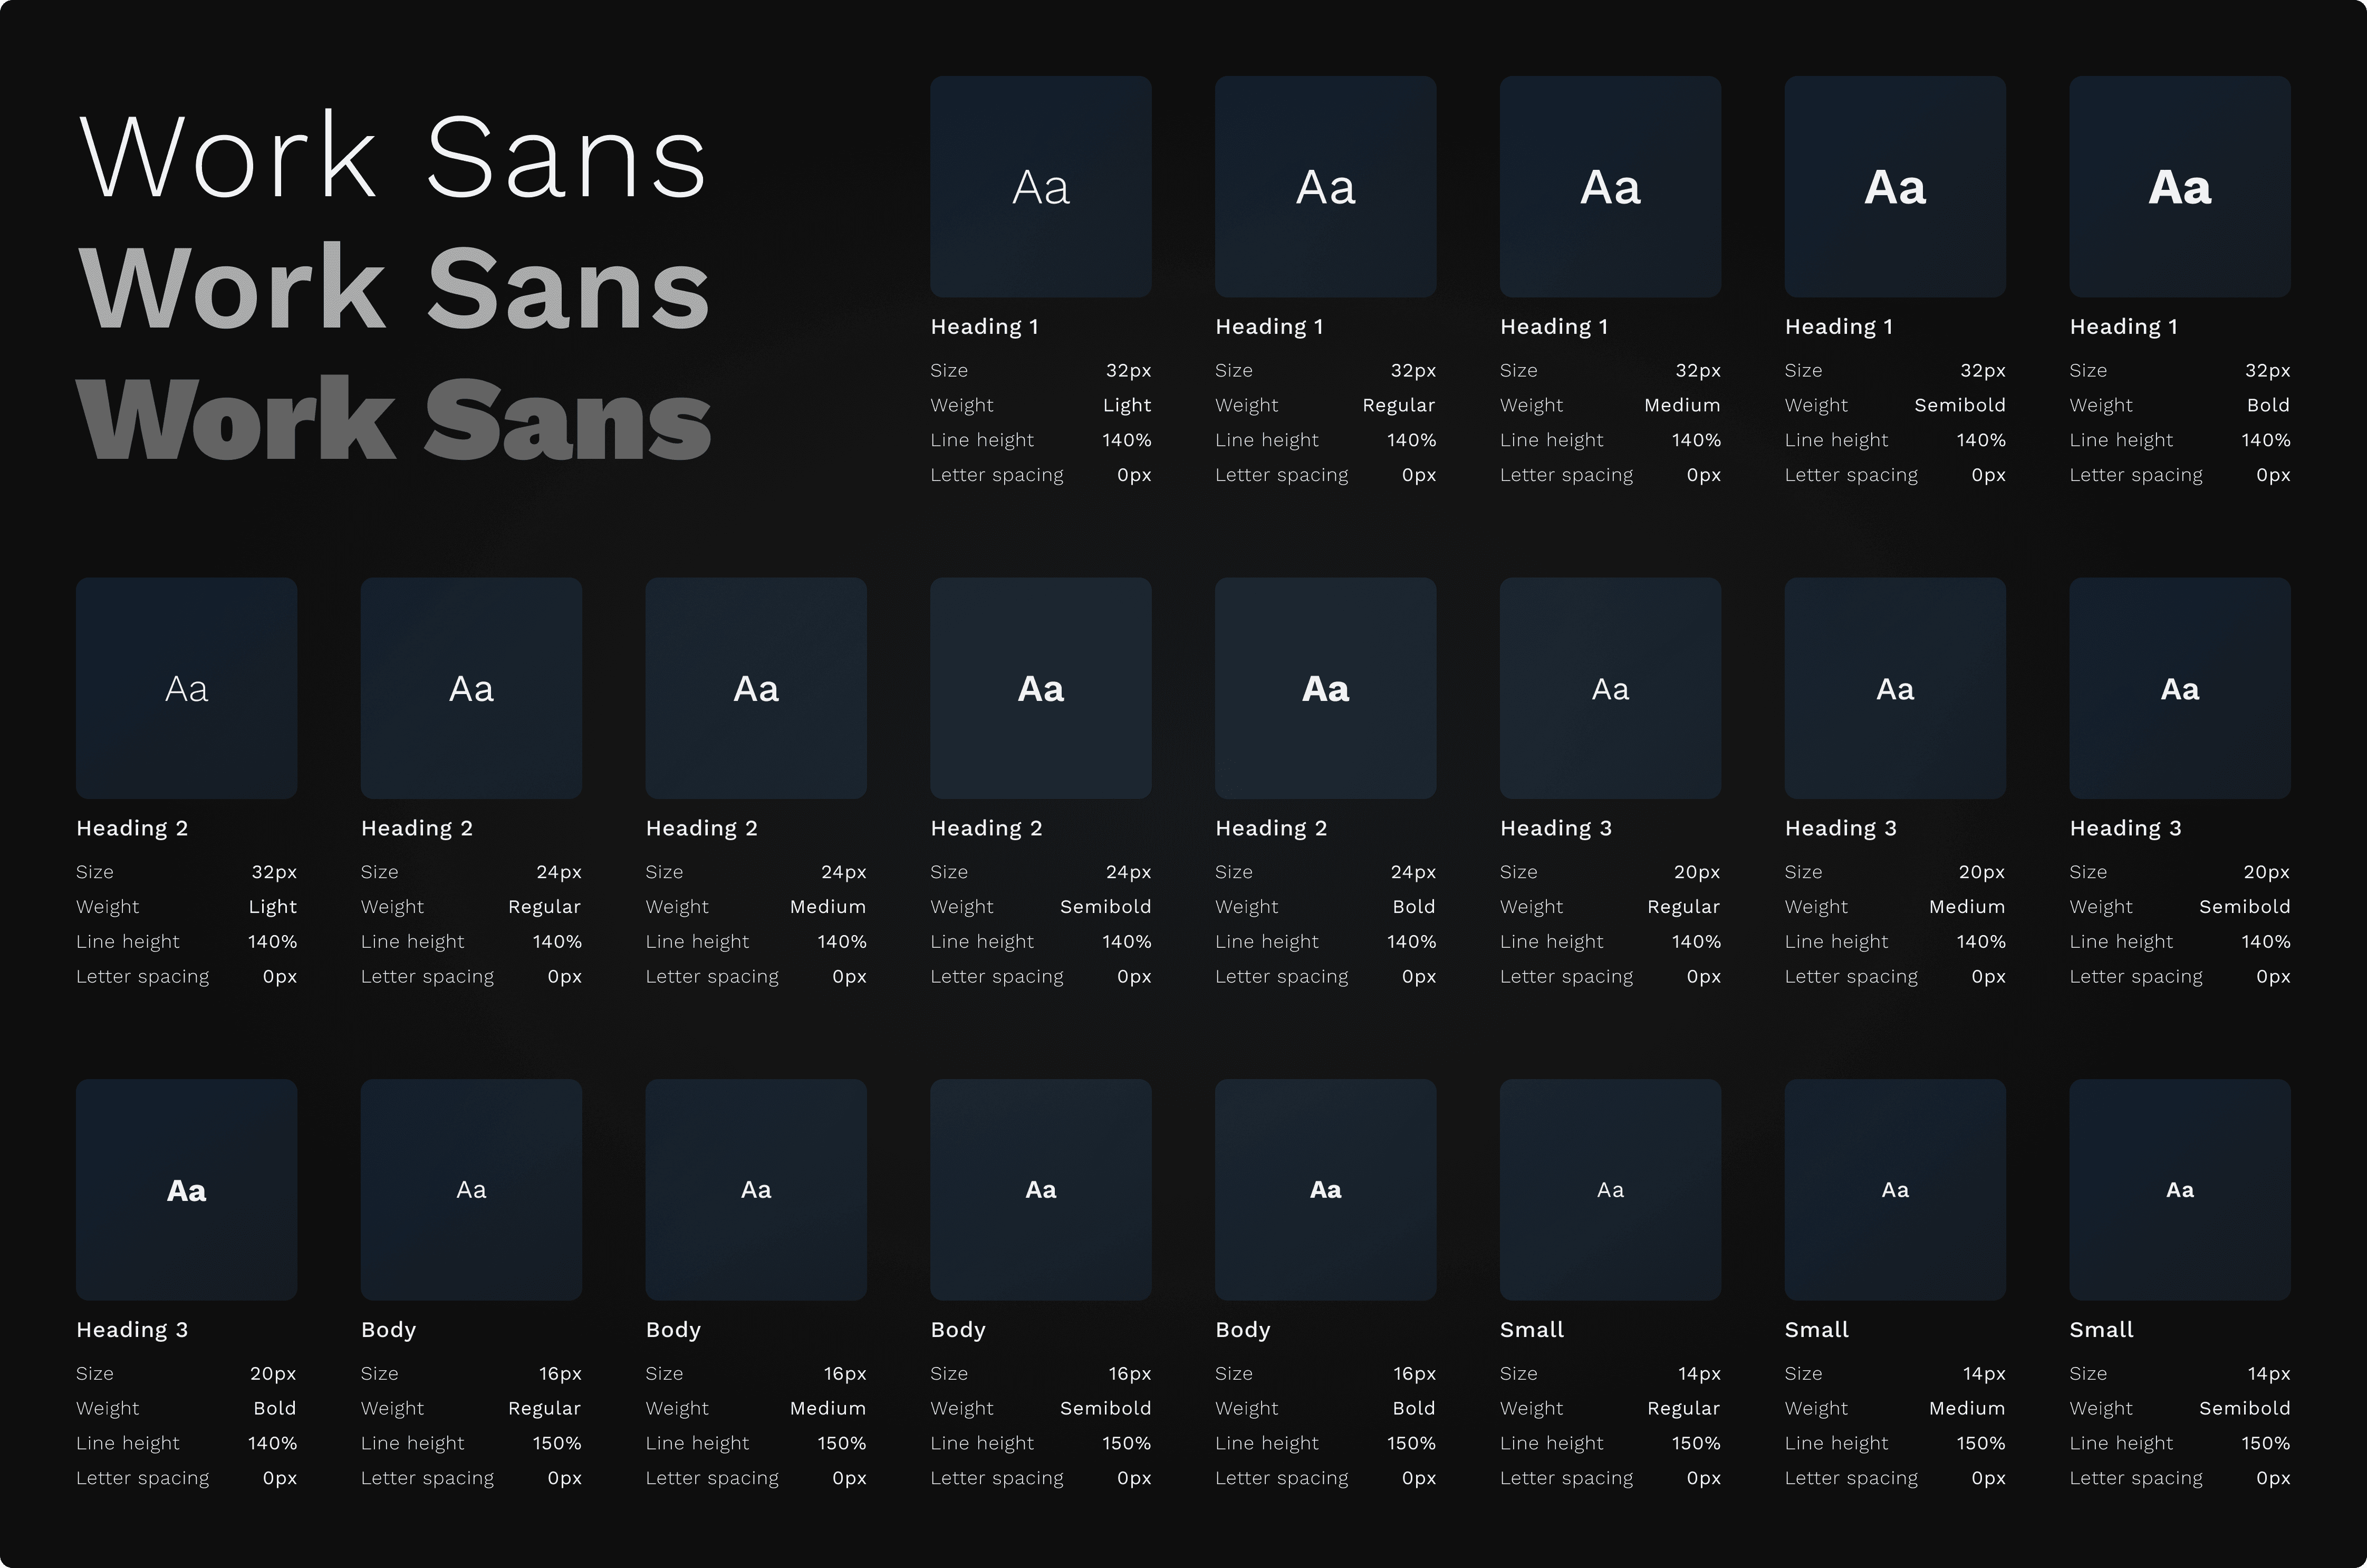Open the Heading 2 Semibold Aa tile
2367x1568 pixels.
click(1040, 688)
